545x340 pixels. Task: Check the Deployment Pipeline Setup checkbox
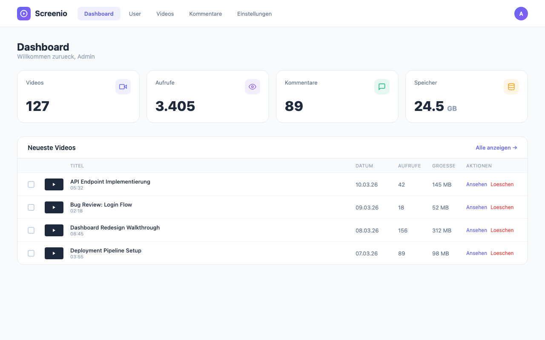[x=31, y=253]
